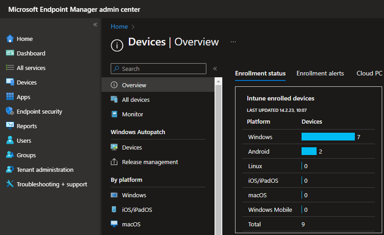Click the Search input field
384x235 pixels.
pyautogui.click(x=159, y=69)
